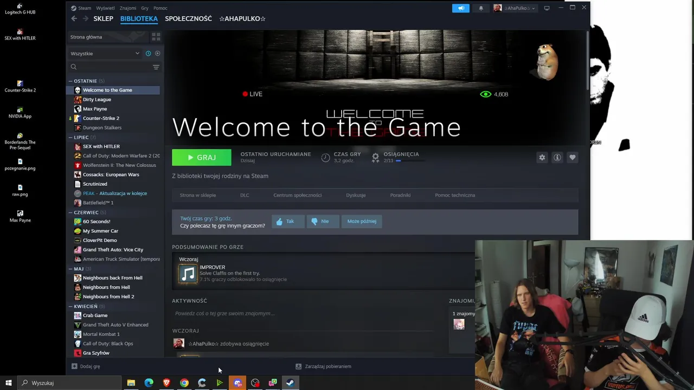Open Zarządzaj pobieraniem downloads manager

(323, 366)
